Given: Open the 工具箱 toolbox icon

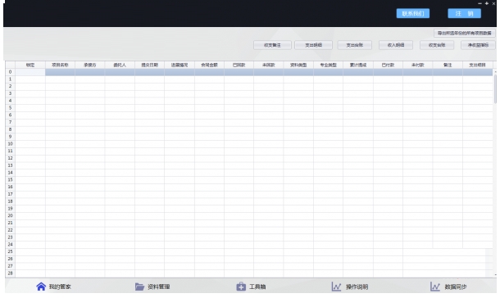Looking at the screenshot, I should (241, 287).
